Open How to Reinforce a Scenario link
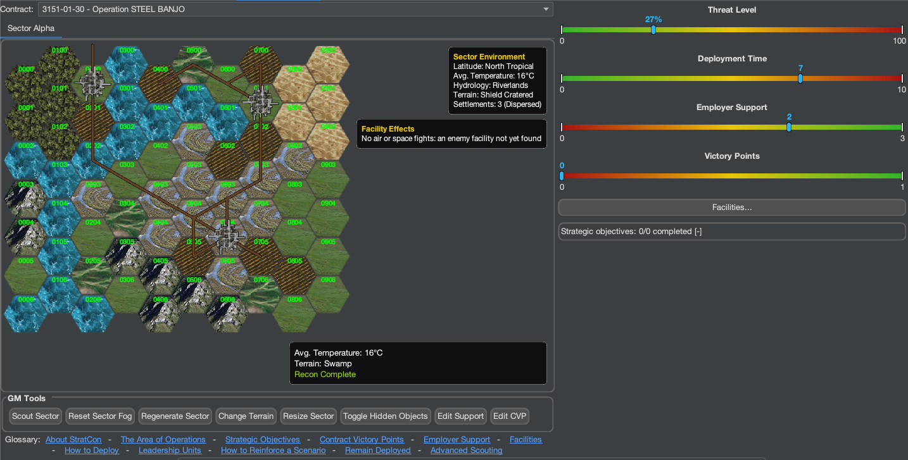 [274, 451]
